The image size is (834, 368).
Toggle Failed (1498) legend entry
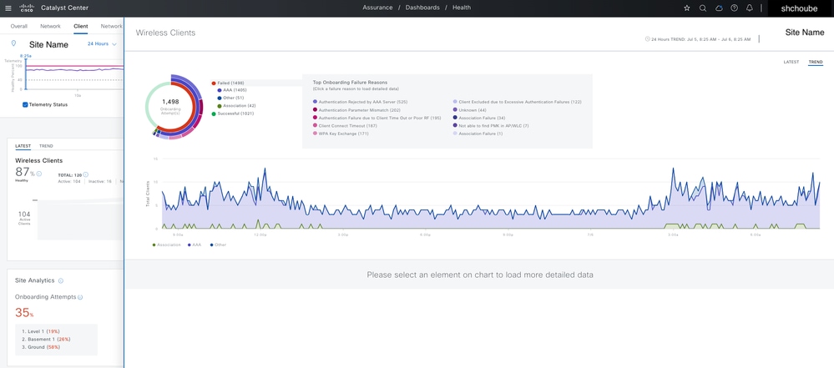(228, 83)
